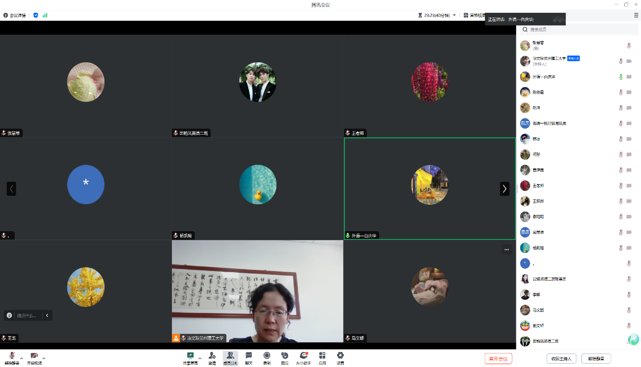Image resolution: width=641 pixels, height=367 pixels.
Task: Open the Chat (聊天) panel icon
Action: point(248,356)
